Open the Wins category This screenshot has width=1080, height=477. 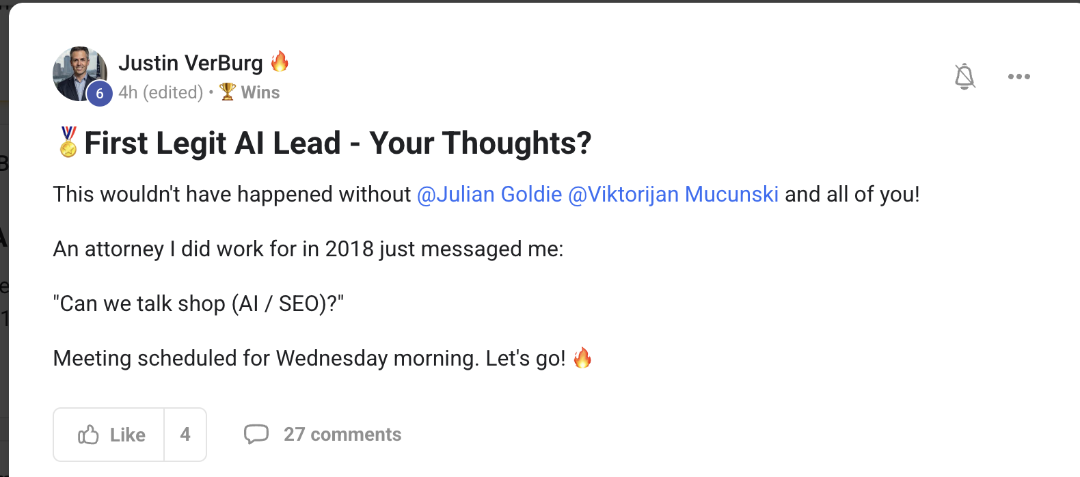pyautogui.click(x=260, y=92)
